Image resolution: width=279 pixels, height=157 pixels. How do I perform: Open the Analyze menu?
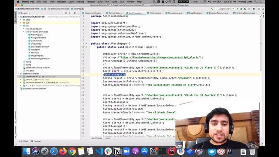tap(80, 2)
